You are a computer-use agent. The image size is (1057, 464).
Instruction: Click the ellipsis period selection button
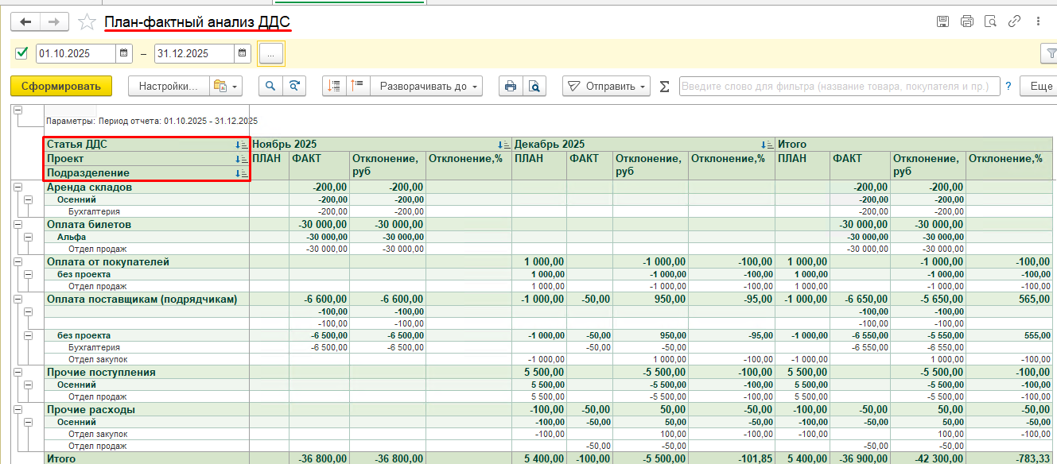(x=270, y=53)
